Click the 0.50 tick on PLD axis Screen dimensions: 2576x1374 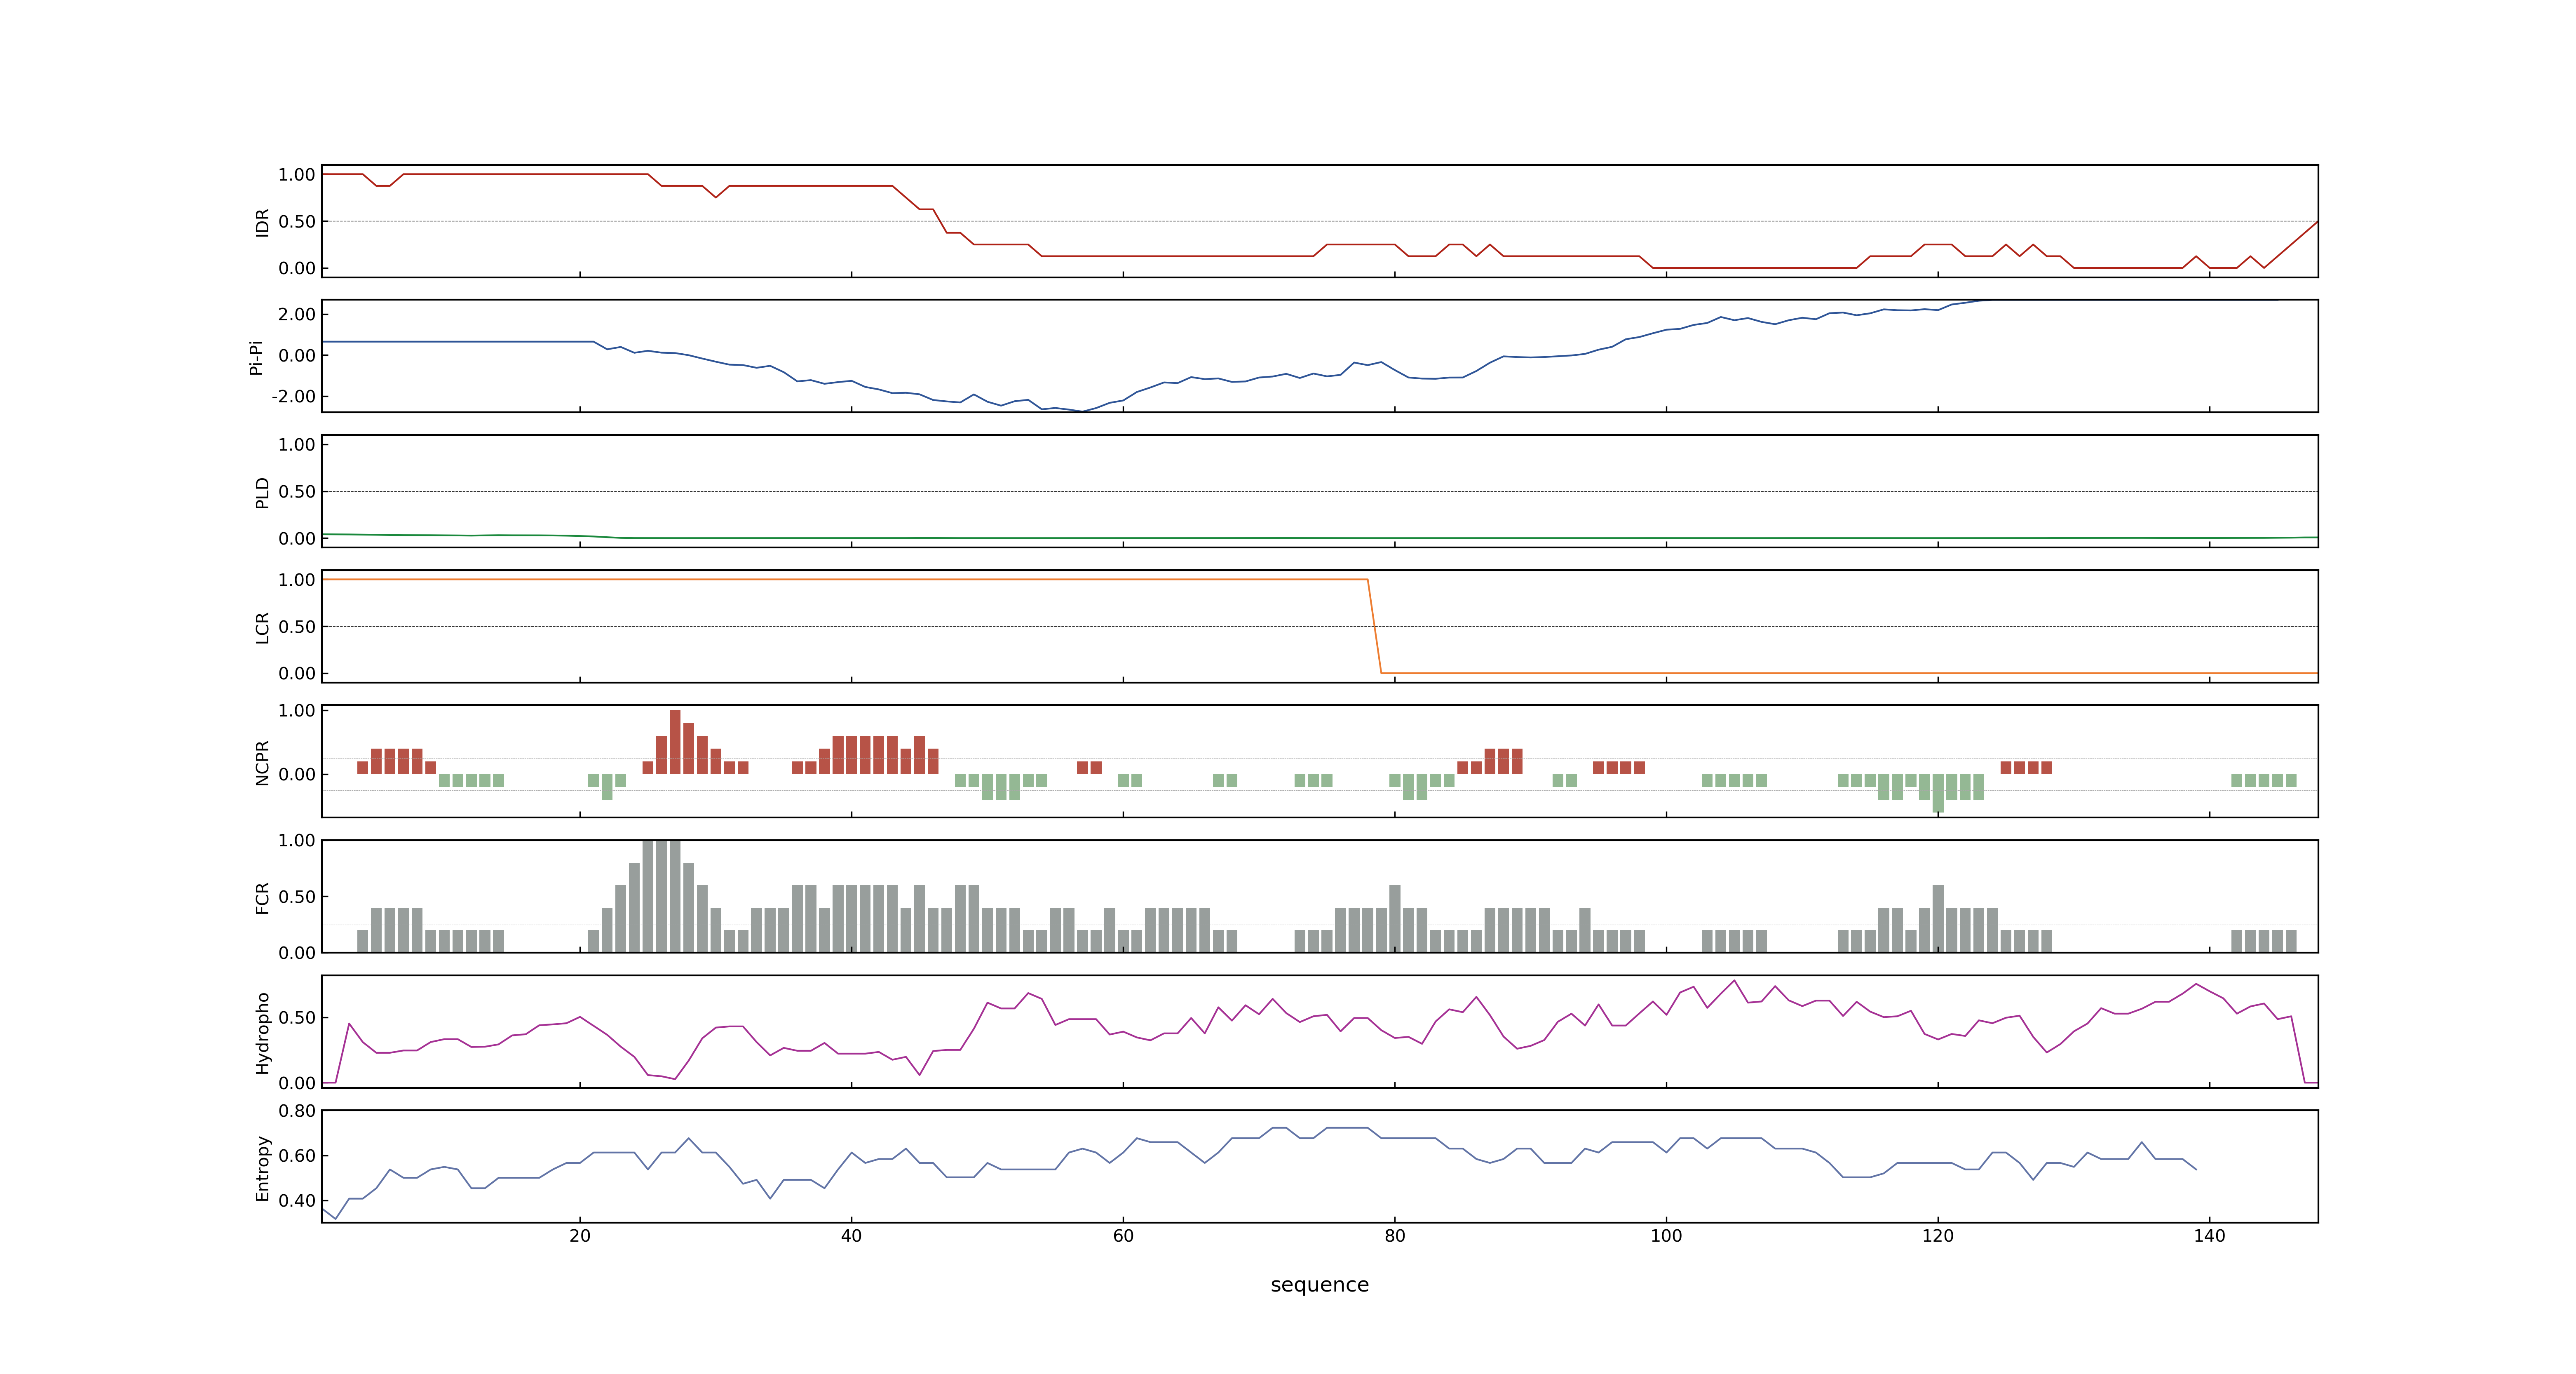coord(297,492)
